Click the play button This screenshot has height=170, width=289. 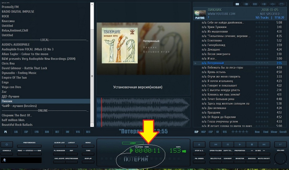point(240,145)
